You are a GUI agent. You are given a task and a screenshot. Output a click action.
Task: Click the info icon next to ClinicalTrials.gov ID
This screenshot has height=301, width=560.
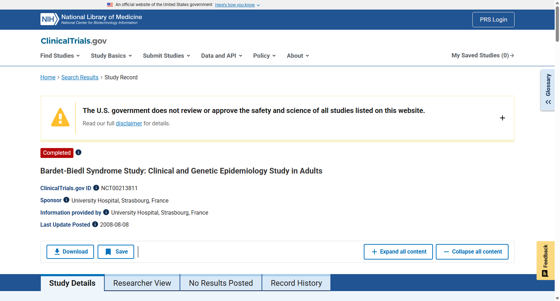click(x=96, y=188)
